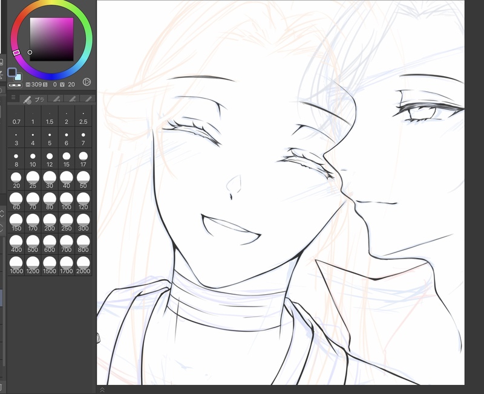This screenshot has width=484, height=394.
Task: Select the 1500 brush size preset
Action: [x=50, y=265]
